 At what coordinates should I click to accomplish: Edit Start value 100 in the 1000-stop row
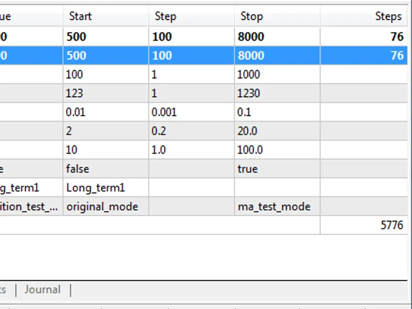tap(106, 74)
